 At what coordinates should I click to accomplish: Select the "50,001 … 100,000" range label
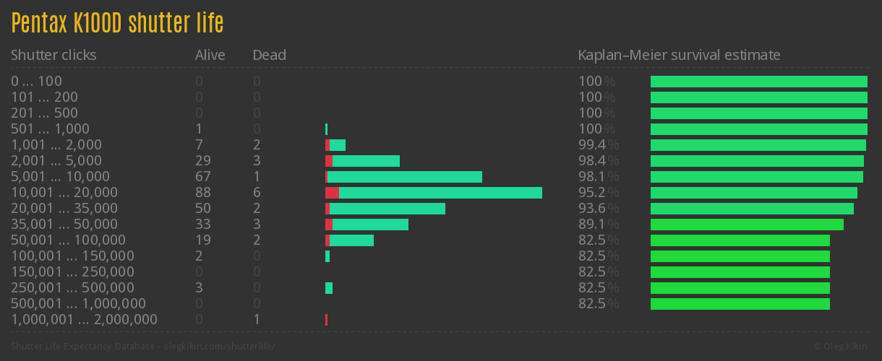[68, 240]
